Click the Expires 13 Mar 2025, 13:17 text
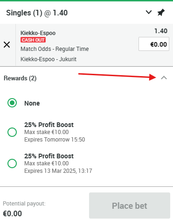The image size is (173, 220). coord(58,171)
